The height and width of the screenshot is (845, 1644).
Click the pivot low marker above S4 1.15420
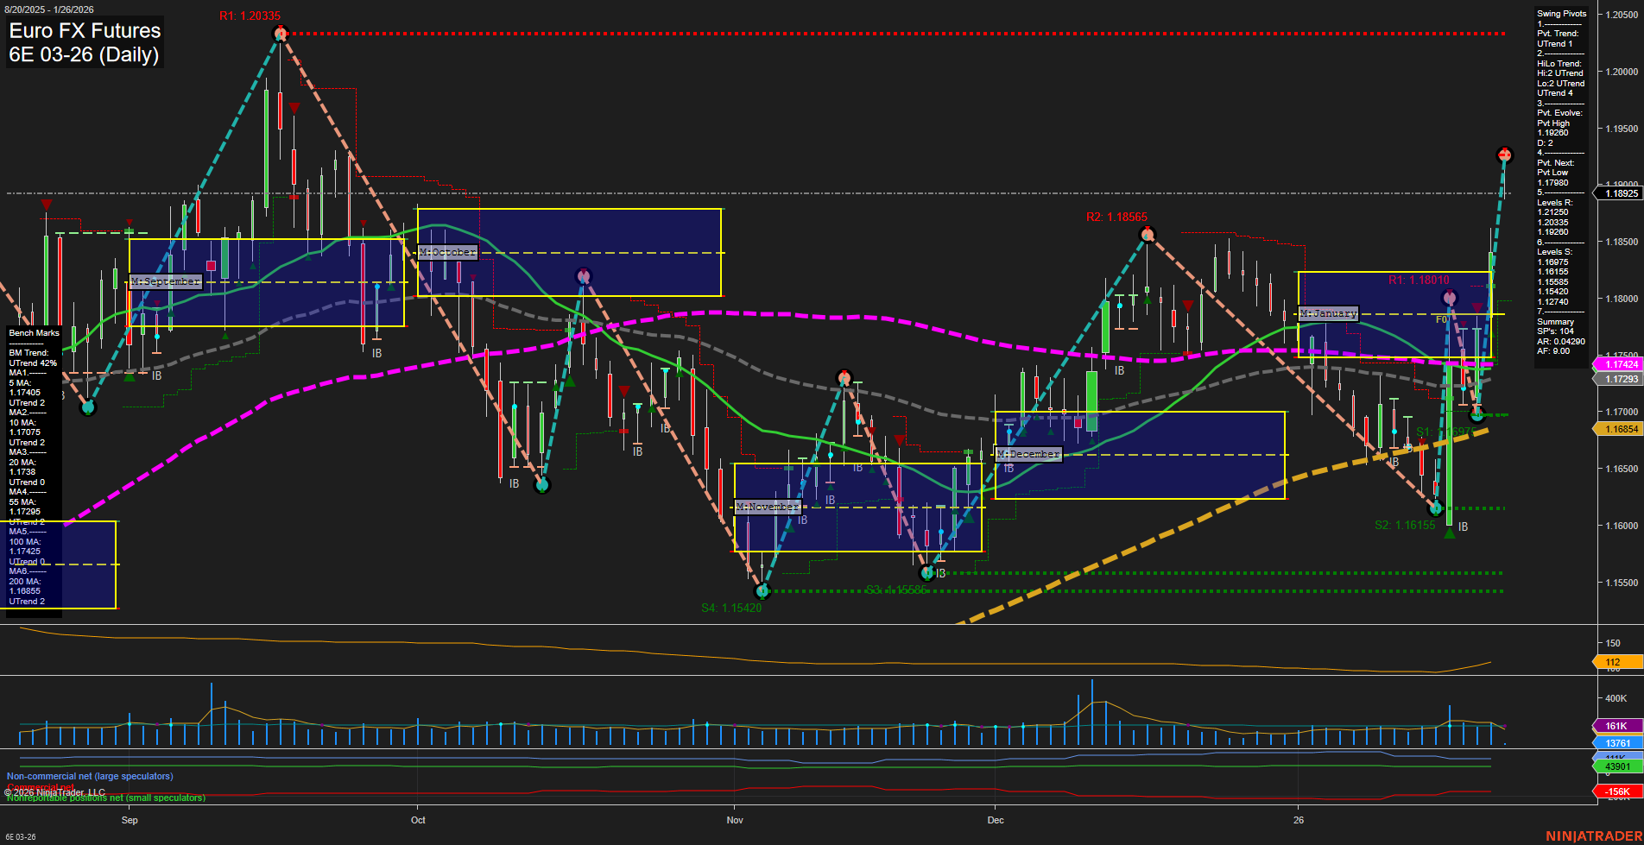(x=763, y=591)
